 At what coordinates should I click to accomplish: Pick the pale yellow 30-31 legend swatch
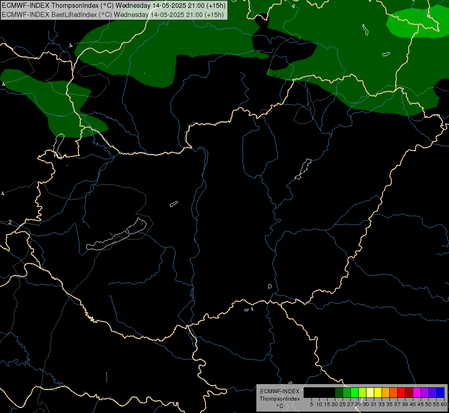(370, 392)
